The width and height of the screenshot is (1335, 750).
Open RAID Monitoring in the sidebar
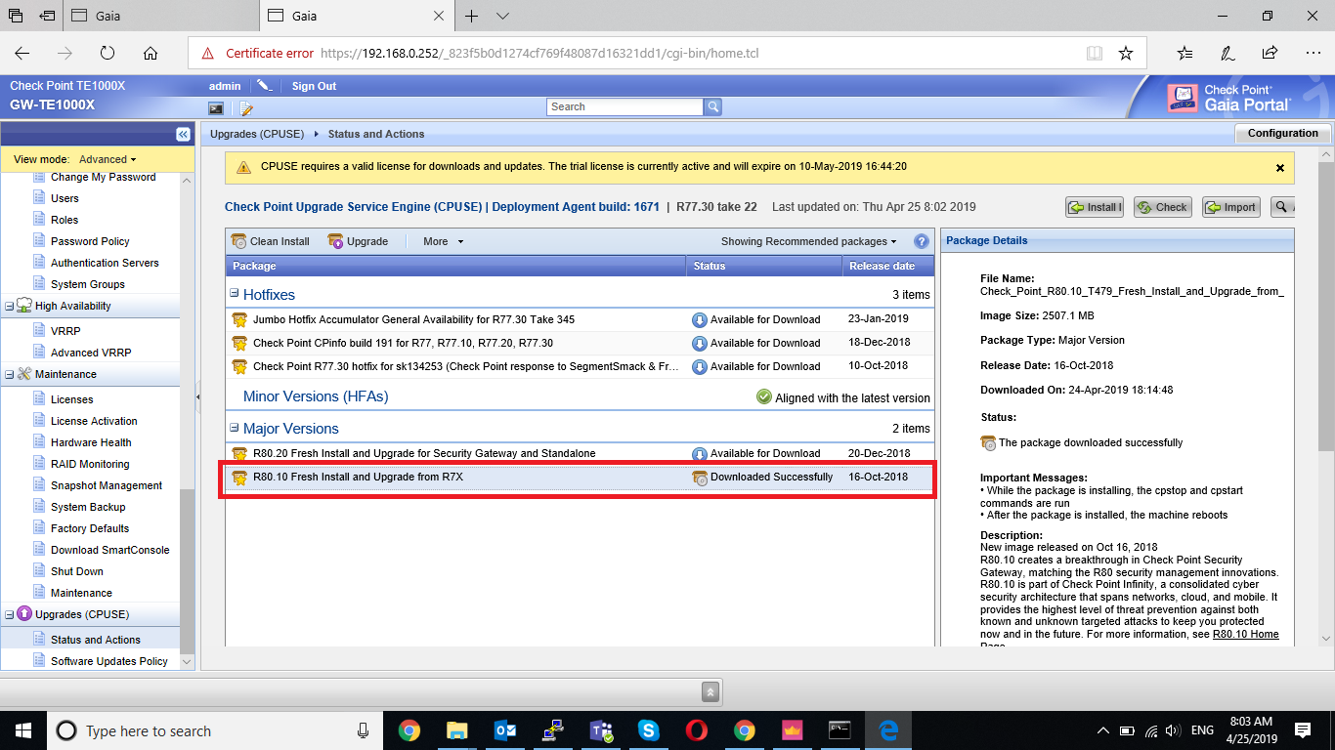[90, 464]
